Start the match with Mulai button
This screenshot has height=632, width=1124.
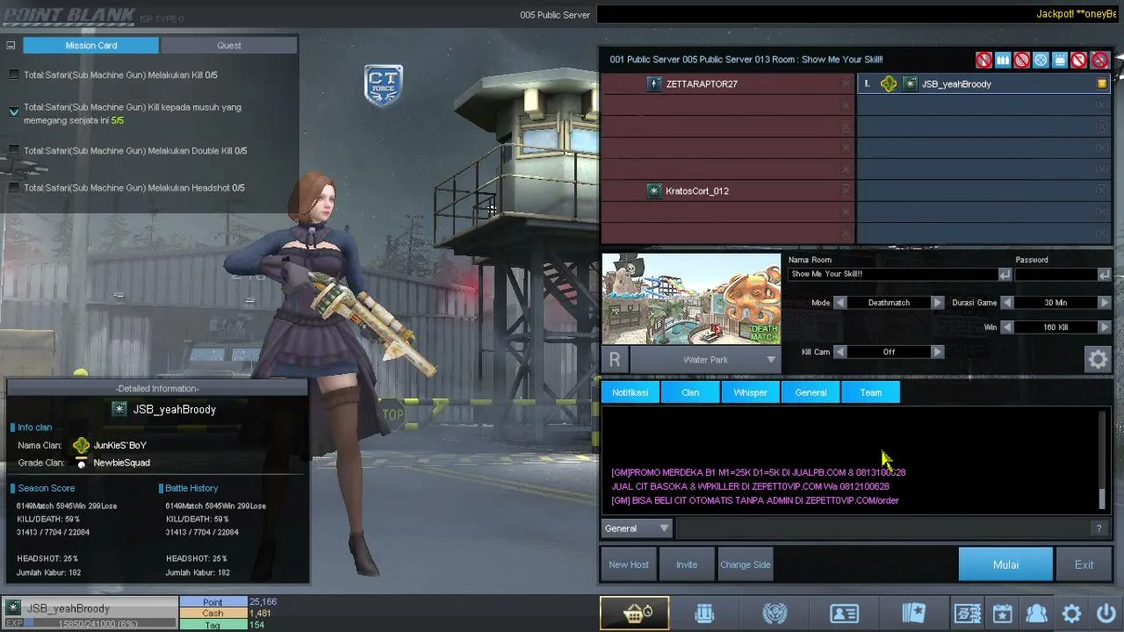click(1005, 564)
